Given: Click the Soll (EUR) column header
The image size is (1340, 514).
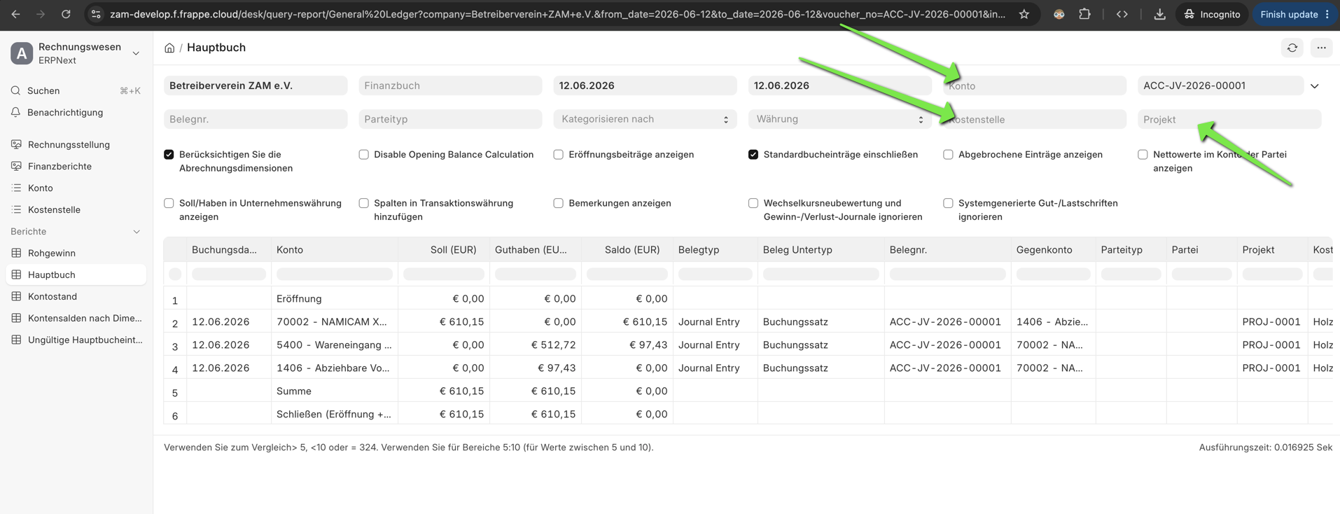Looking at the screenshot, I should [443, 249].
